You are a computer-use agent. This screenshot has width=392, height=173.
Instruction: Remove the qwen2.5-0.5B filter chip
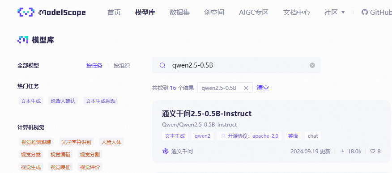coord(246,88)
